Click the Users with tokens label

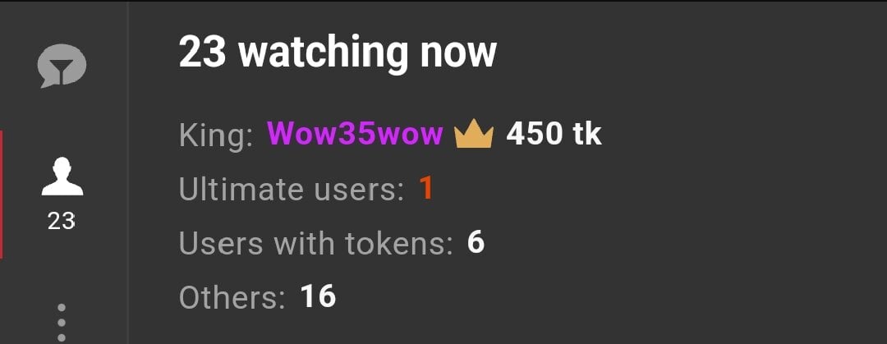(x=316, y=243)
